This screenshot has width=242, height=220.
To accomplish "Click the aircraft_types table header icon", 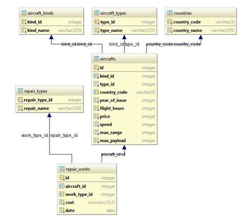I will tap(96, 13).
